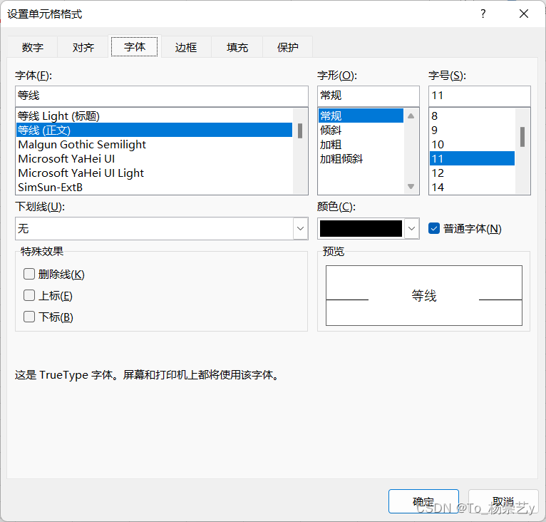
Task: Choose 倾斜 font style
Action: [x=361, y=130]
